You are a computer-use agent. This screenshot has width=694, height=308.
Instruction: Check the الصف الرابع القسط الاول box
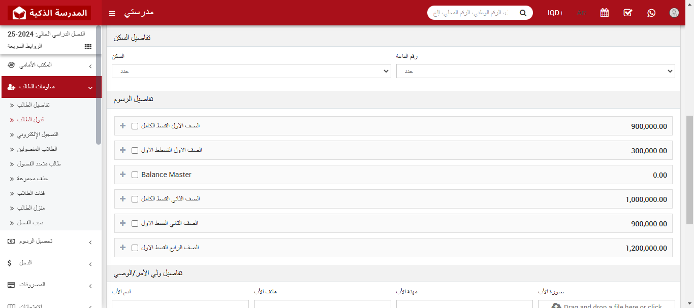pyautogui.click(x=135, y=248)
